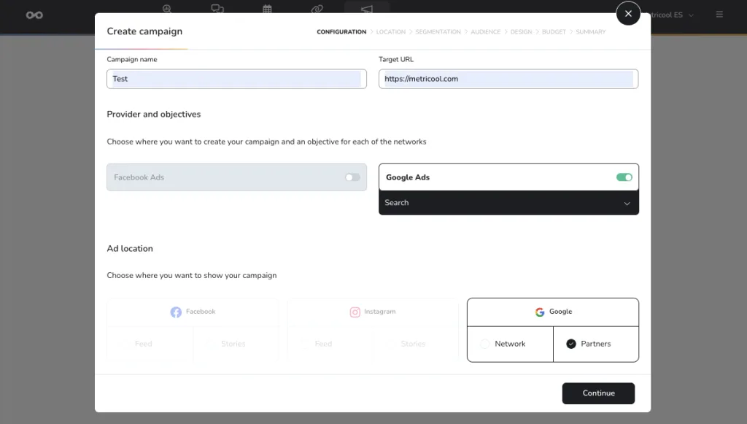Image resolution: width=747 pixels, height=424 pixels.
Task: Go to the Location step
Action: pos(391,32)
